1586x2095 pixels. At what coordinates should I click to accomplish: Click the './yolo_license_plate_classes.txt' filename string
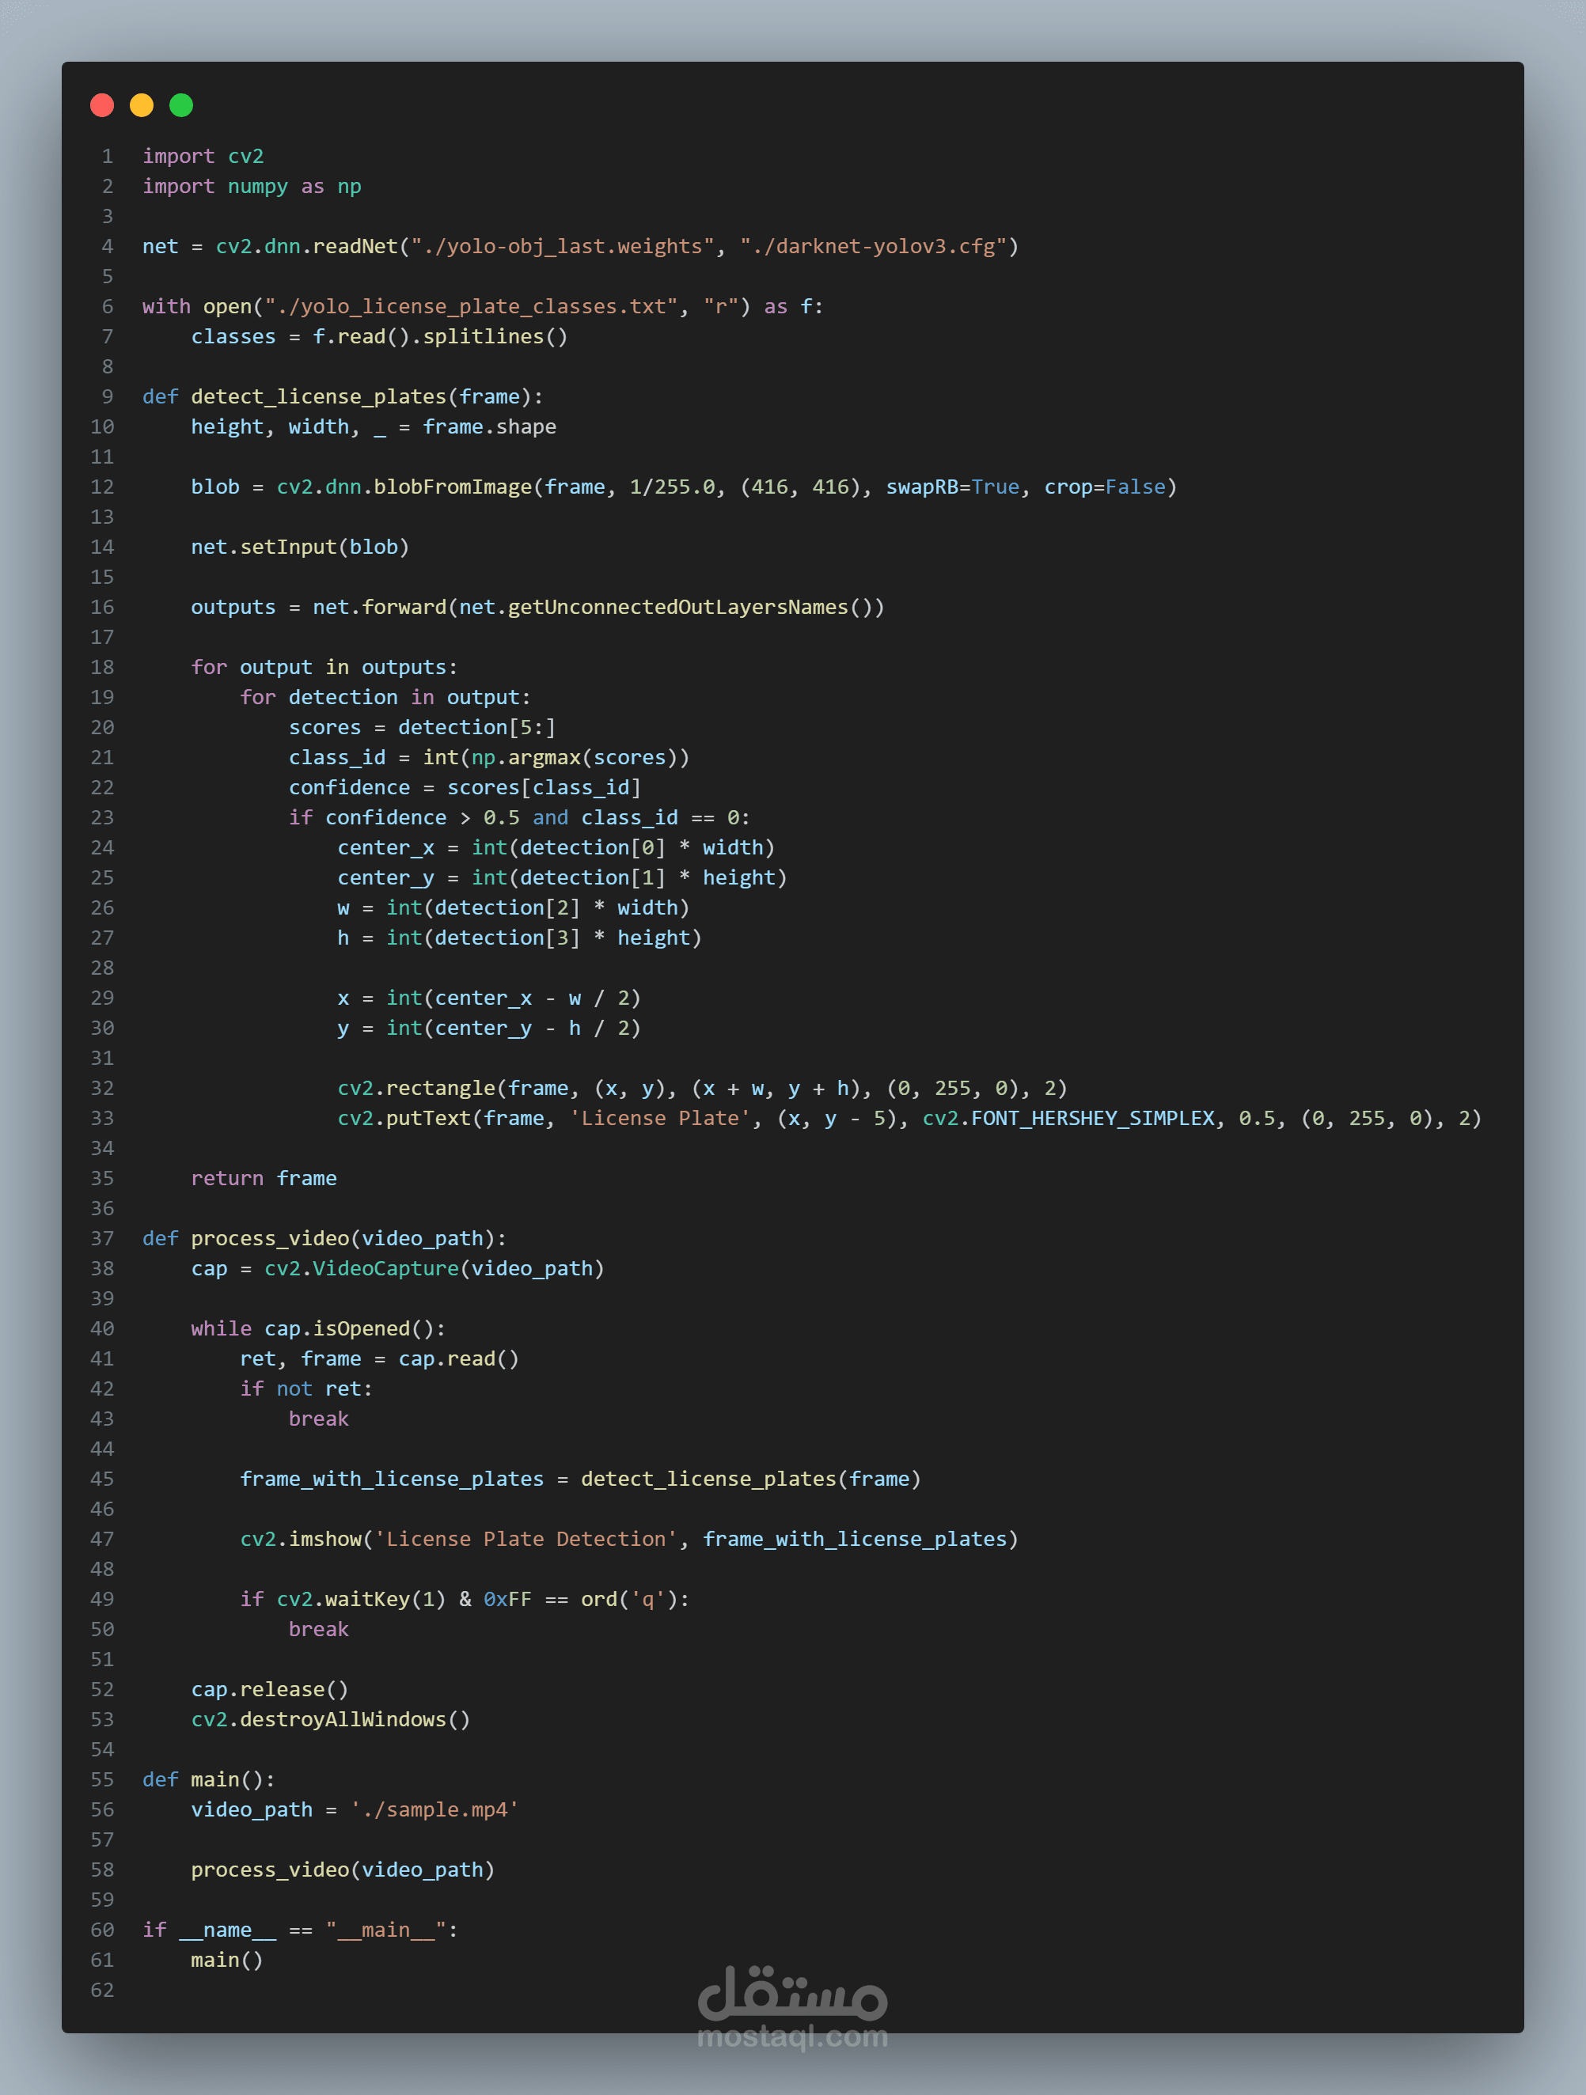point(472,307)
